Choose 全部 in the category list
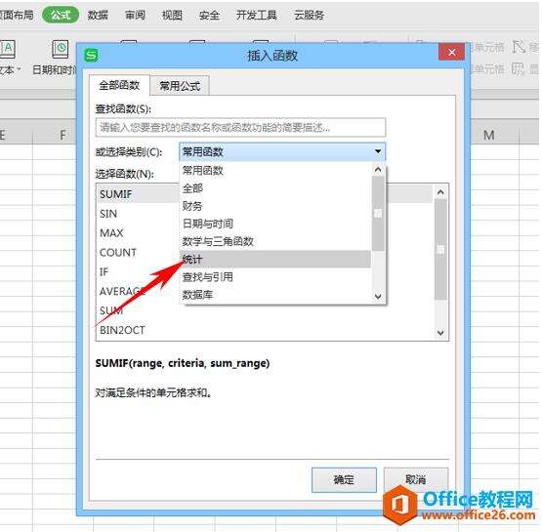The width and height of the screenshot is (542, 532). coord(275,188)
